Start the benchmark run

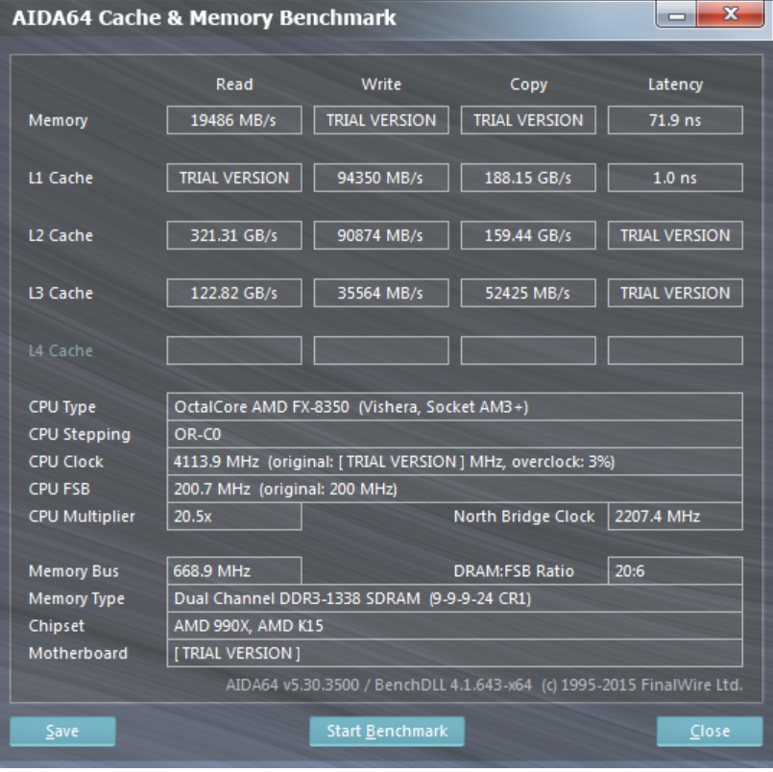387,731
